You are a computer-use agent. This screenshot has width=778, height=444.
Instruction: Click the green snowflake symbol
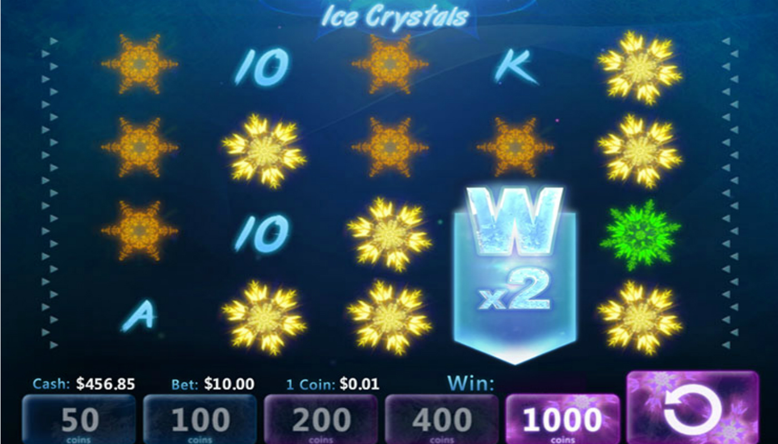tap(640, 235)
